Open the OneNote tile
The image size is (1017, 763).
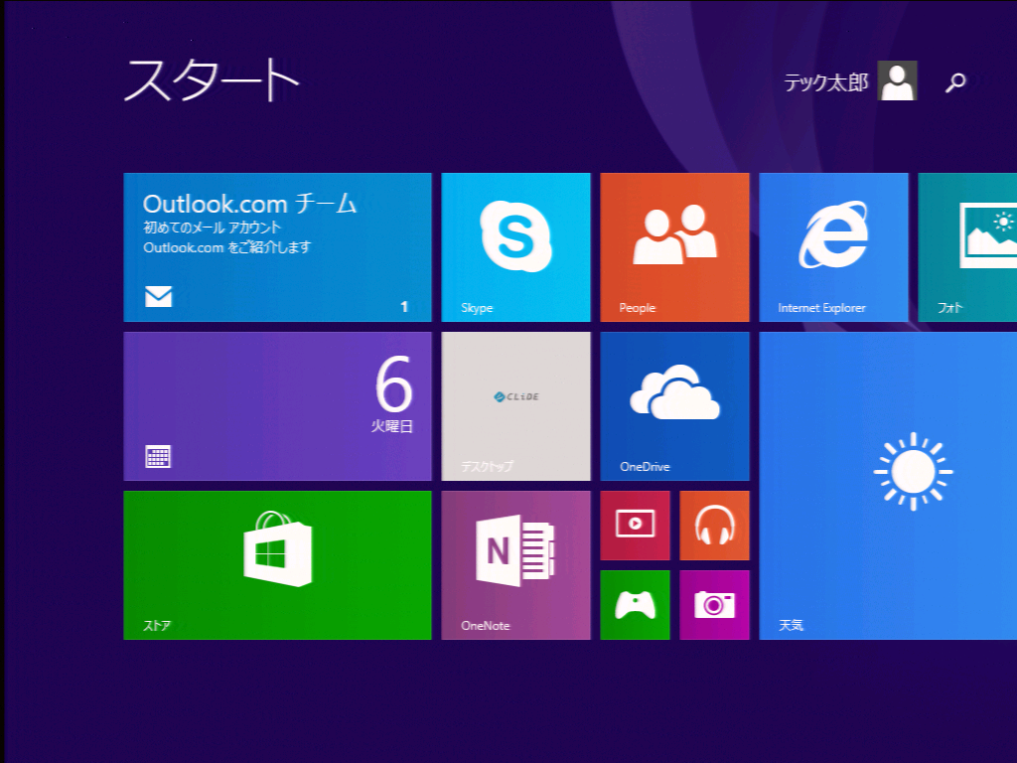tap(515, 565)
